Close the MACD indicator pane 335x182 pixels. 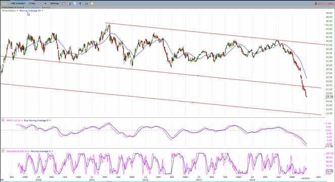tap(3, 120)
